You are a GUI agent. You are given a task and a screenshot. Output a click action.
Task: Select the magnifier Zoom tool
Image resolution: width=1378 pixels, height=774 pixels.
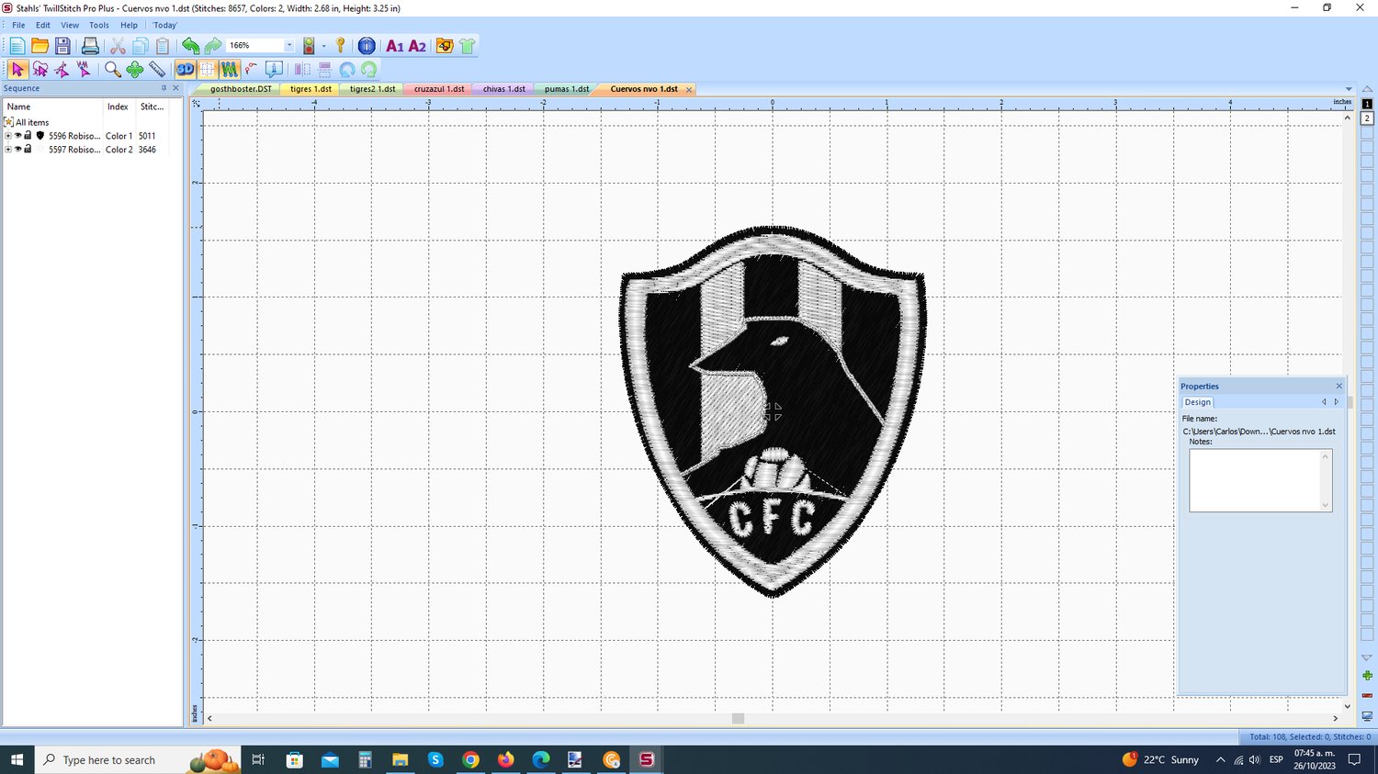point(112,69)
